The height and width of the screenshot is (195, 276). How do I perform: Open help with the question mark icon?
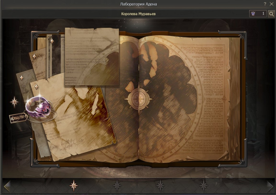pos(265,4)
